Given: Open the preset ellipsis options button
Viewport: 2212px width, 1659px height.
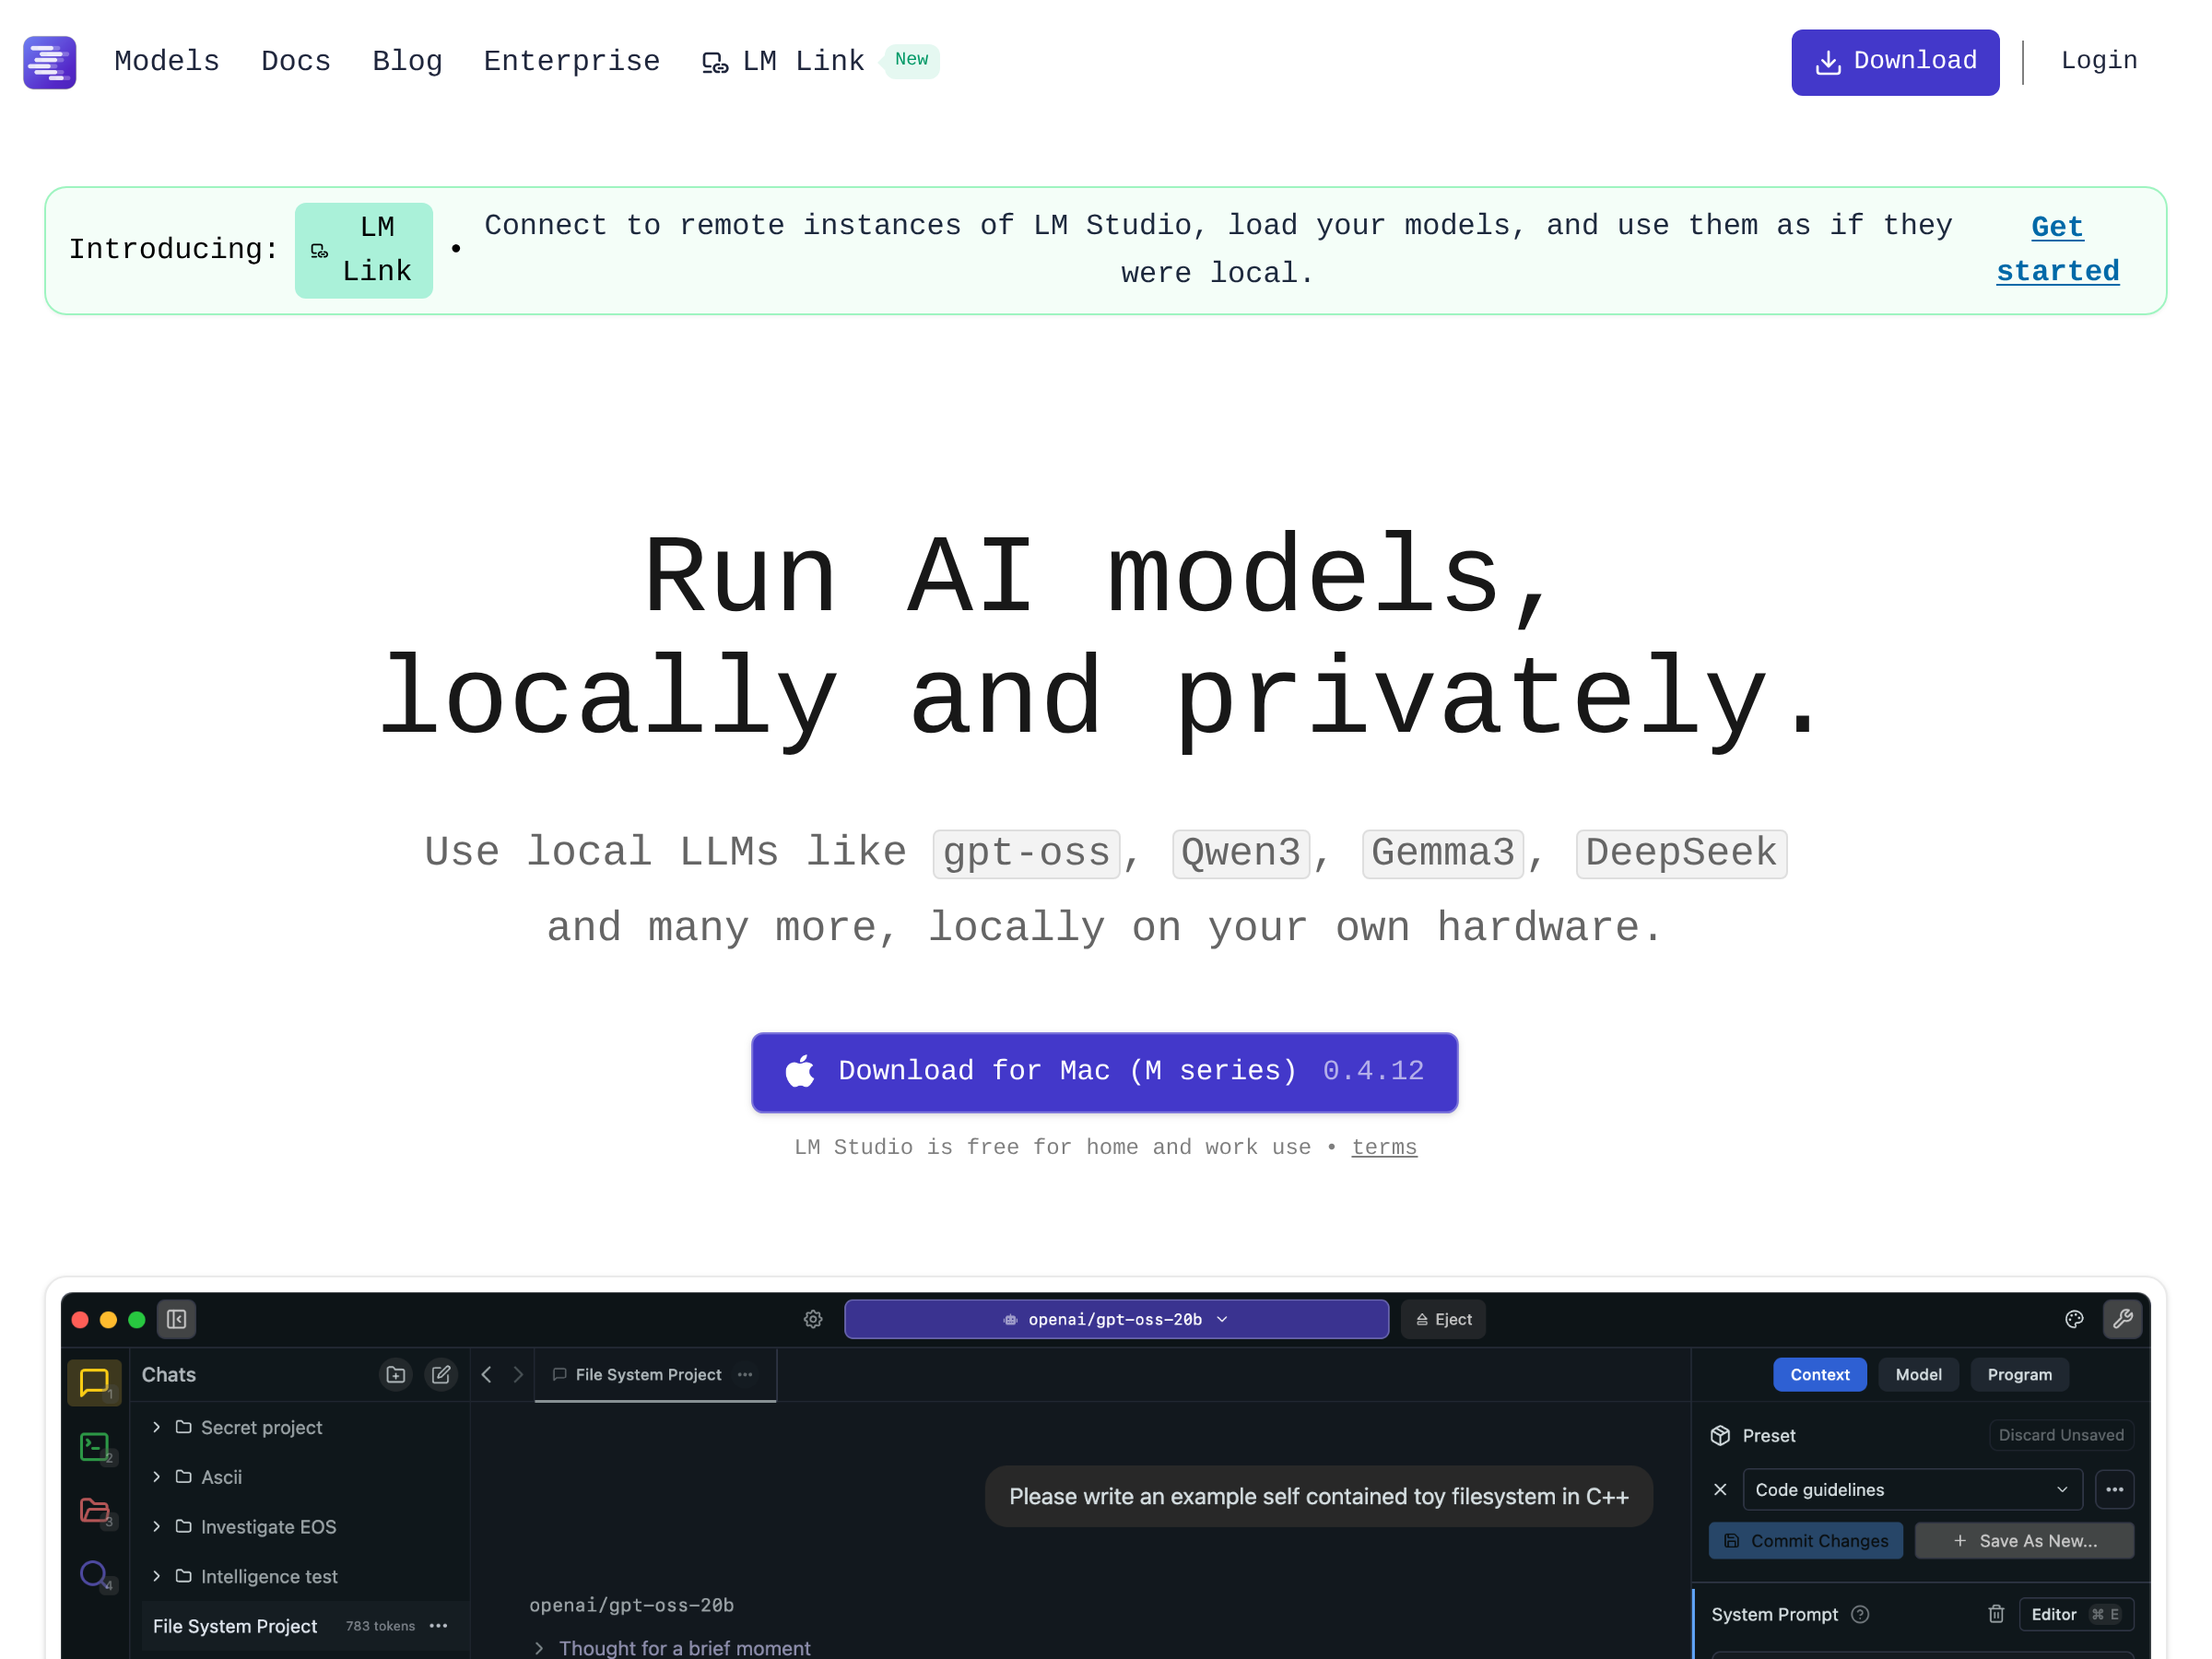Looking at the screenshot, I should pyautogui.click(x=2114, y=1490).
